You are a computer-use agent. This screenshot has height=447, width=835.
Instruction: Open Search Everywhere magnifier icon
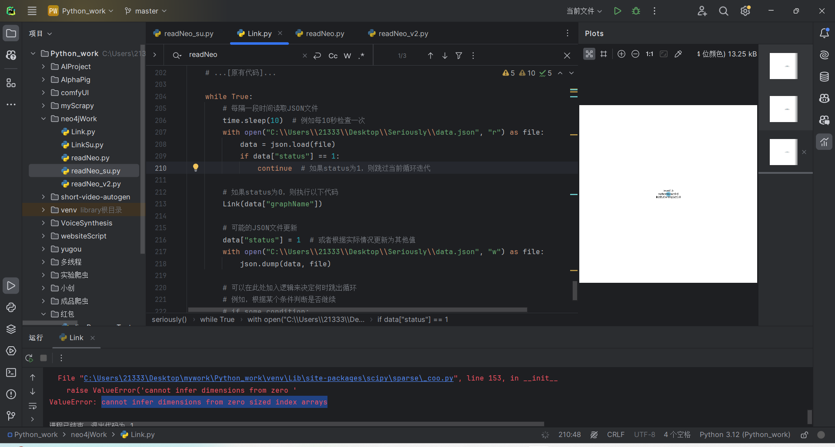pos(724,11)
